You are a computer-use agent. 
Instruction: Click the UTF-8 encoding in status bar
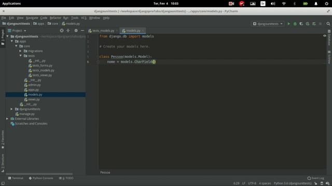click(252, 183)
